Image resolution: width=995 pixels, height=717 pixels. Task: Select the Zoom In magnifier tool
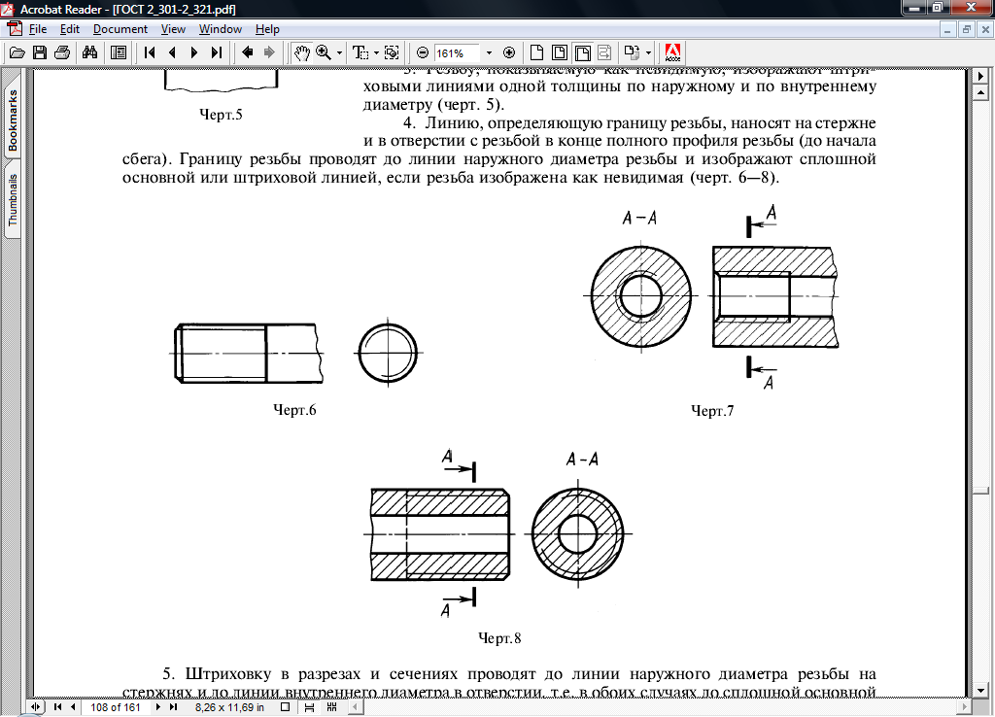click(x=324, y=52)
